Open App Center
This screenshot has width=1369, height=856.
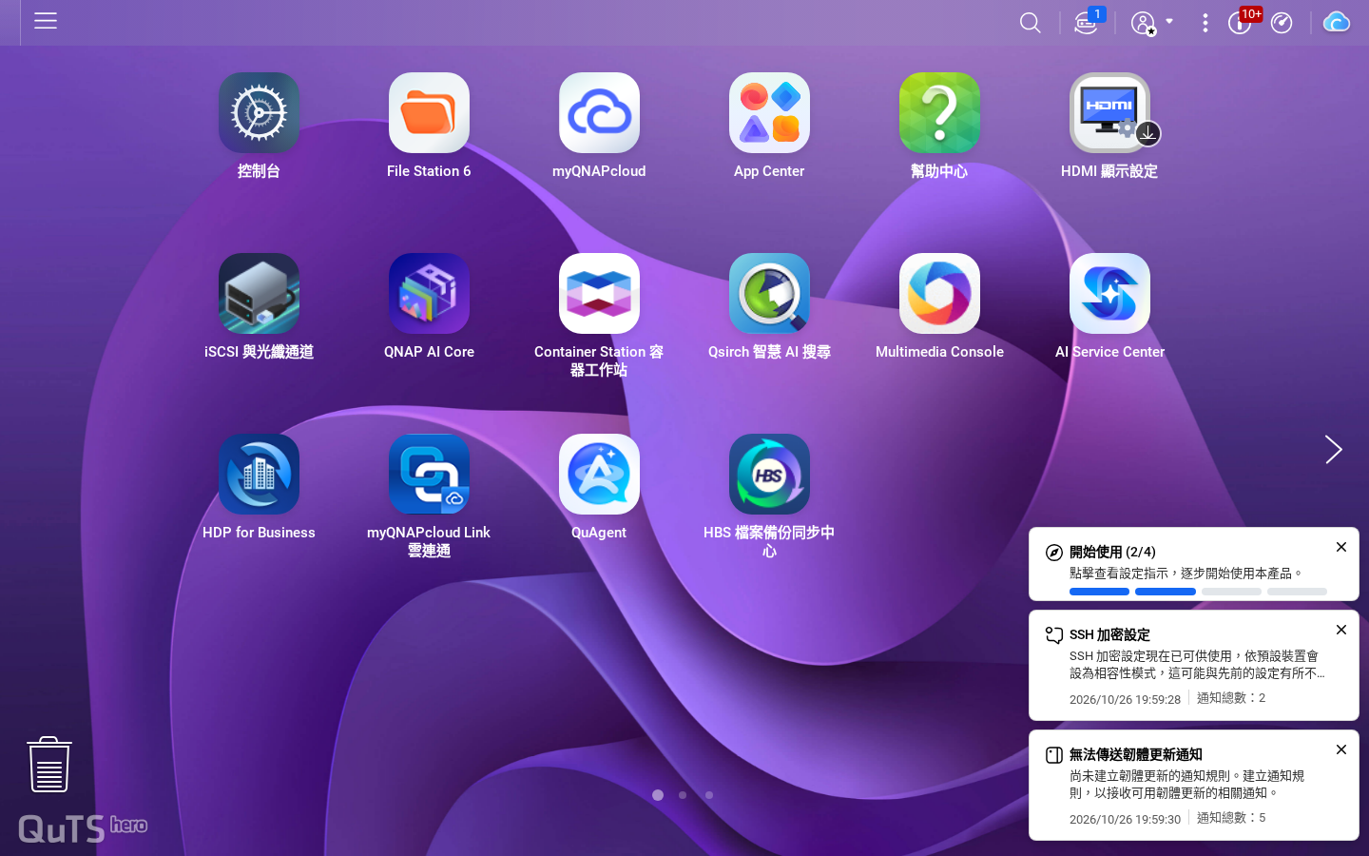point(769,113)
